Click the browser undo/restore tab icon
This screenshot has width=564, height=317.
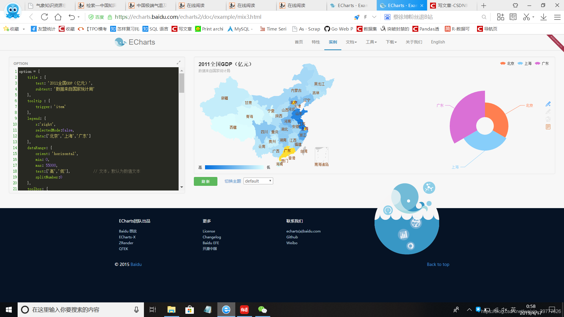coord(71,17)
